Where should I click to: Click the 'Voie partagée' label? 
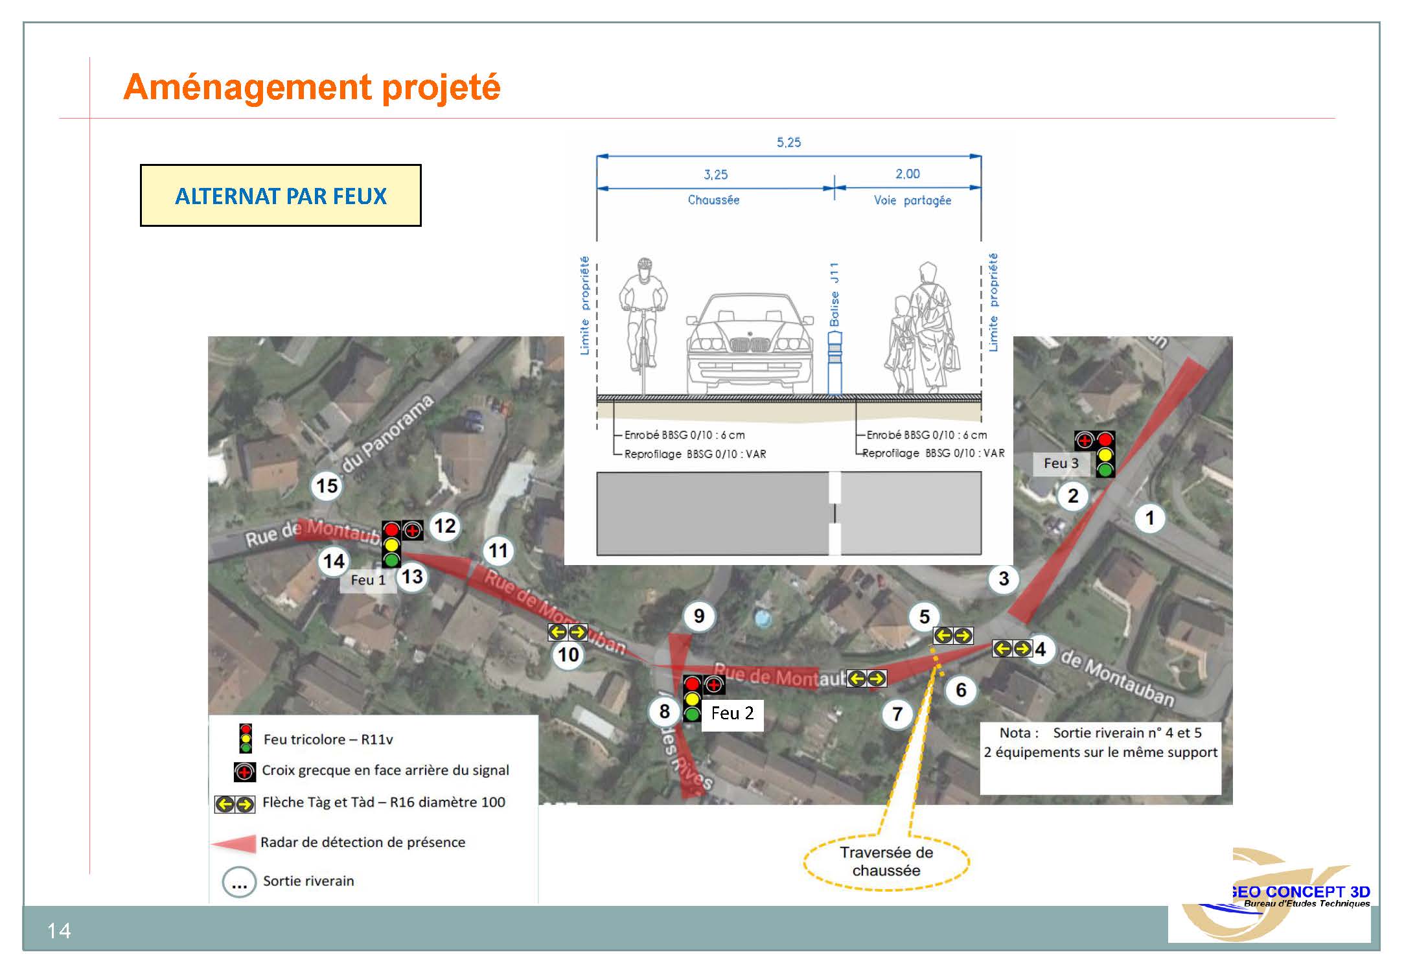912,201
